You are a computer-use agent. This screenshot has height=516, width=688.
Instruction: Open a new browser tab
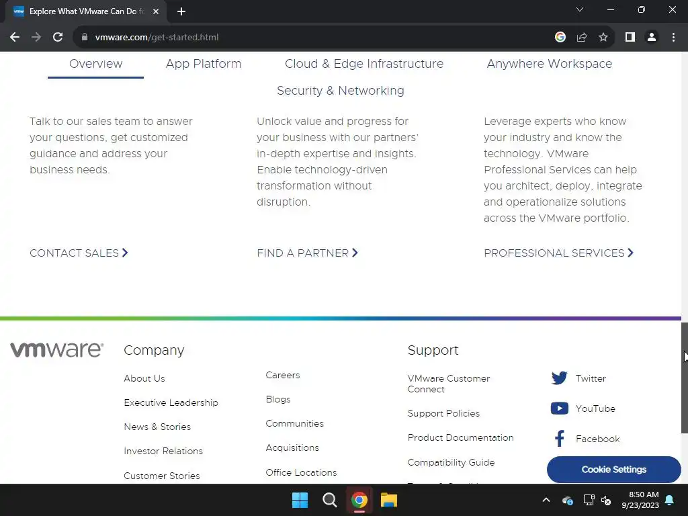click(181, 11)
